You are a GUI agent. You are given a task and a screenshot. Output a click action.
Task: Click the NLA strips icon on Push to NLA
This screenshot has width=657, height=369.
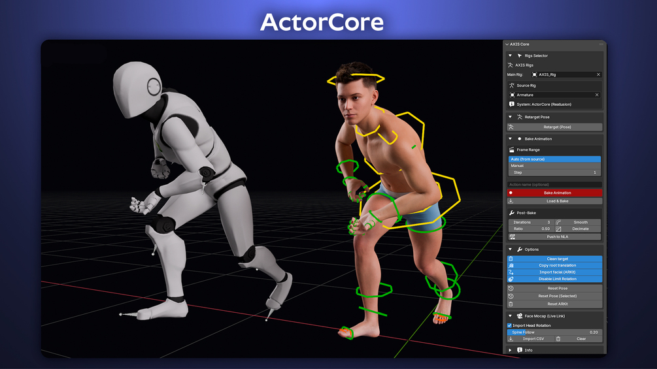coord(512,237)
